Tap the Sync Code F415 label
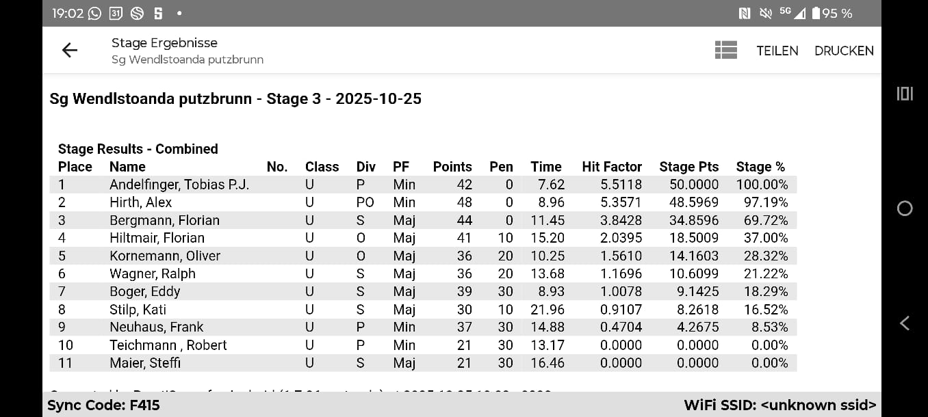This screenshot has height=417, width=928. coord(103,405)
